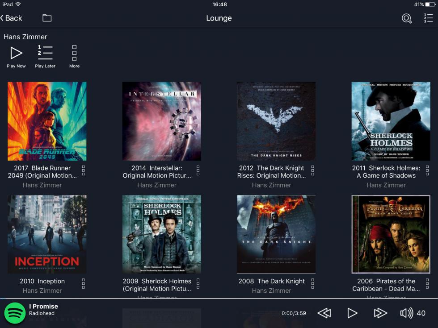This screenshot has height=328, width=438.
Task: Click the Spotify source icon
Action: [15, 313]
